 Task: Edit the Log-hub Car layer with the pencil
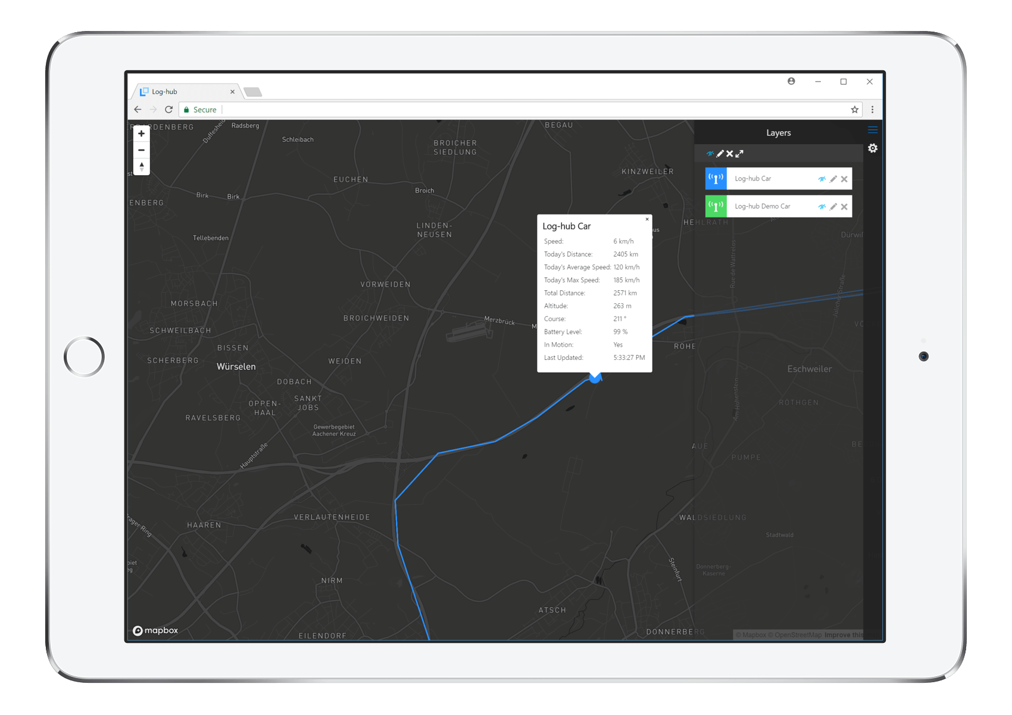coord(833,178)
